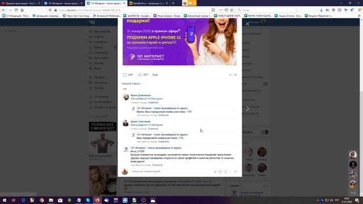The image size is (363, 204).
Task: Open Microsoft Edge from the taskbar
Action: pos(23,200)
